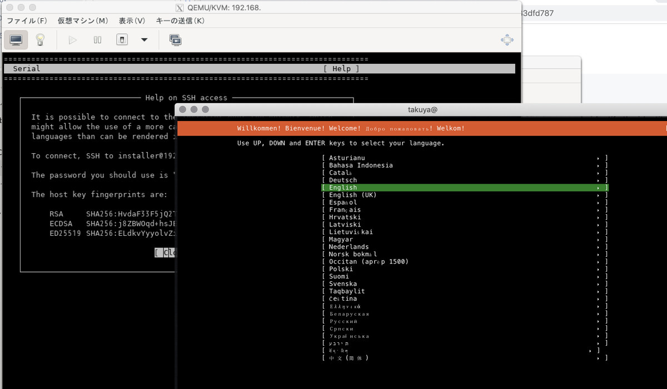This screenshot has width=667, height=389.
Task: Select Latviski language entry
Action: pyautogui.click(x=465, y=225)
